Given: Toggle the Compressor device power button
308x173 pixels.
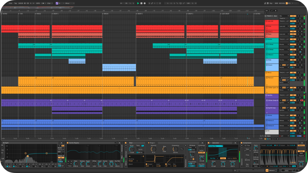Looking at the screenshot, I should tap(242, 143).
